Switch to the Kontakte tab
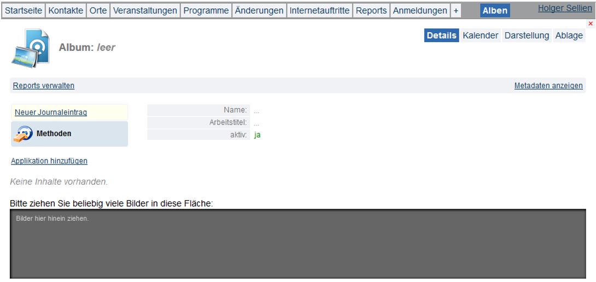This screenshot has width=596, height=282. tap(66, 10)
